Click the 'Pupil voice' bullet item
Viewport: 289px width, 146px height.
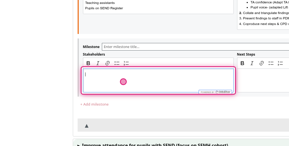270,8
